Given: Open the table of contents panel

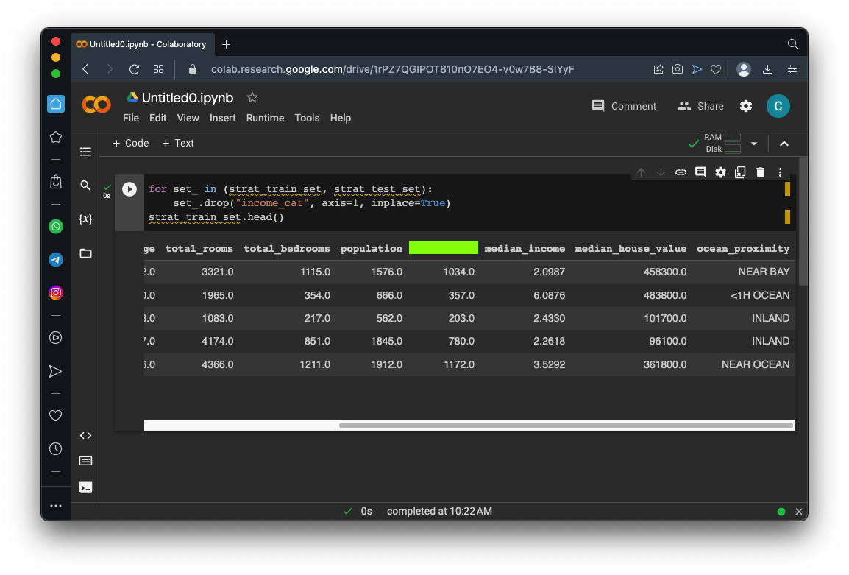Looking at the screenshot, I should [x=85, y=152].
